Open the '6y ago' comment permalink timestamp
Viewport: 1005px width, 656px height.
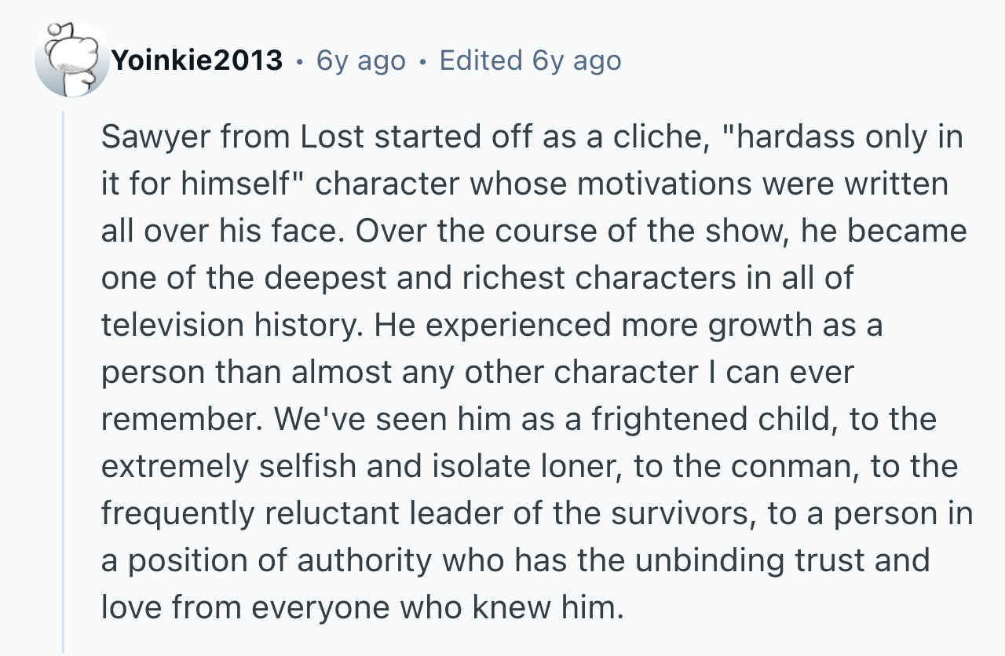[361, 60]
